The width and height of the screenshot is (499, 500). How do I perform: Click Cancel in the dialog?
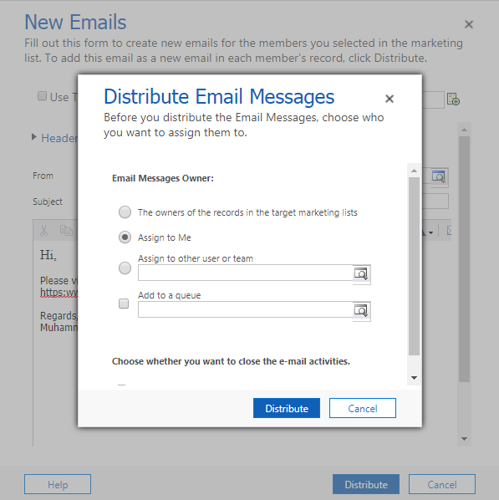(363, 408)
